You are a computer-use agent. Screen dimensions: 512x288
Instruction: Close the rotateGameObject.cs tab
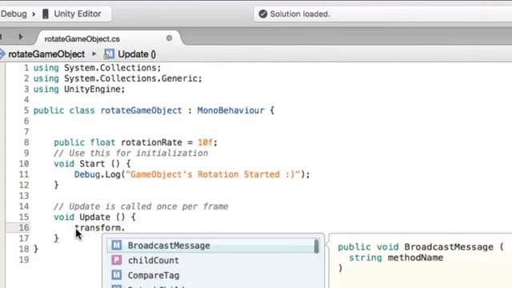tap(169, 38)
